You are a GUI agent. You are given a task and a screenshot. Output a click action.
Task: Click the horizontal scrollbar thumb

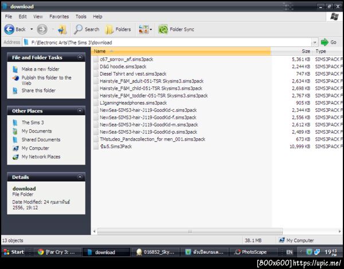pyautogui.click(x=190, y=231)
